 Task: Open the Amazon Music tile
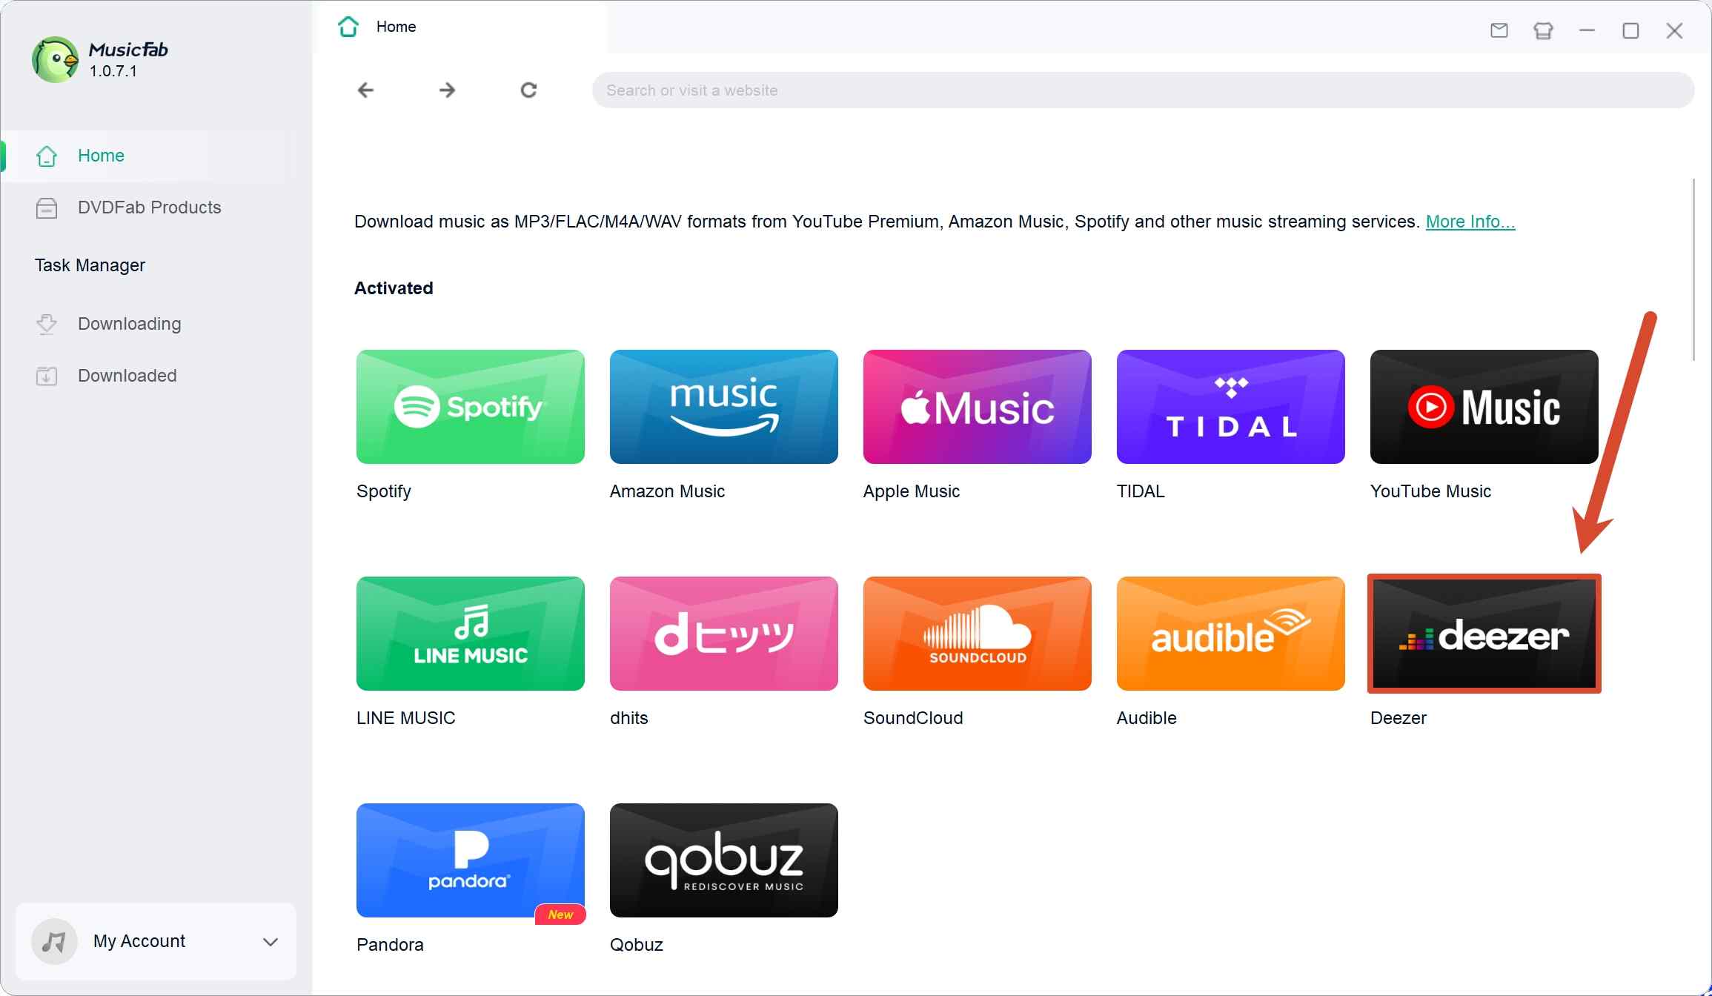[x=723, y=407]
